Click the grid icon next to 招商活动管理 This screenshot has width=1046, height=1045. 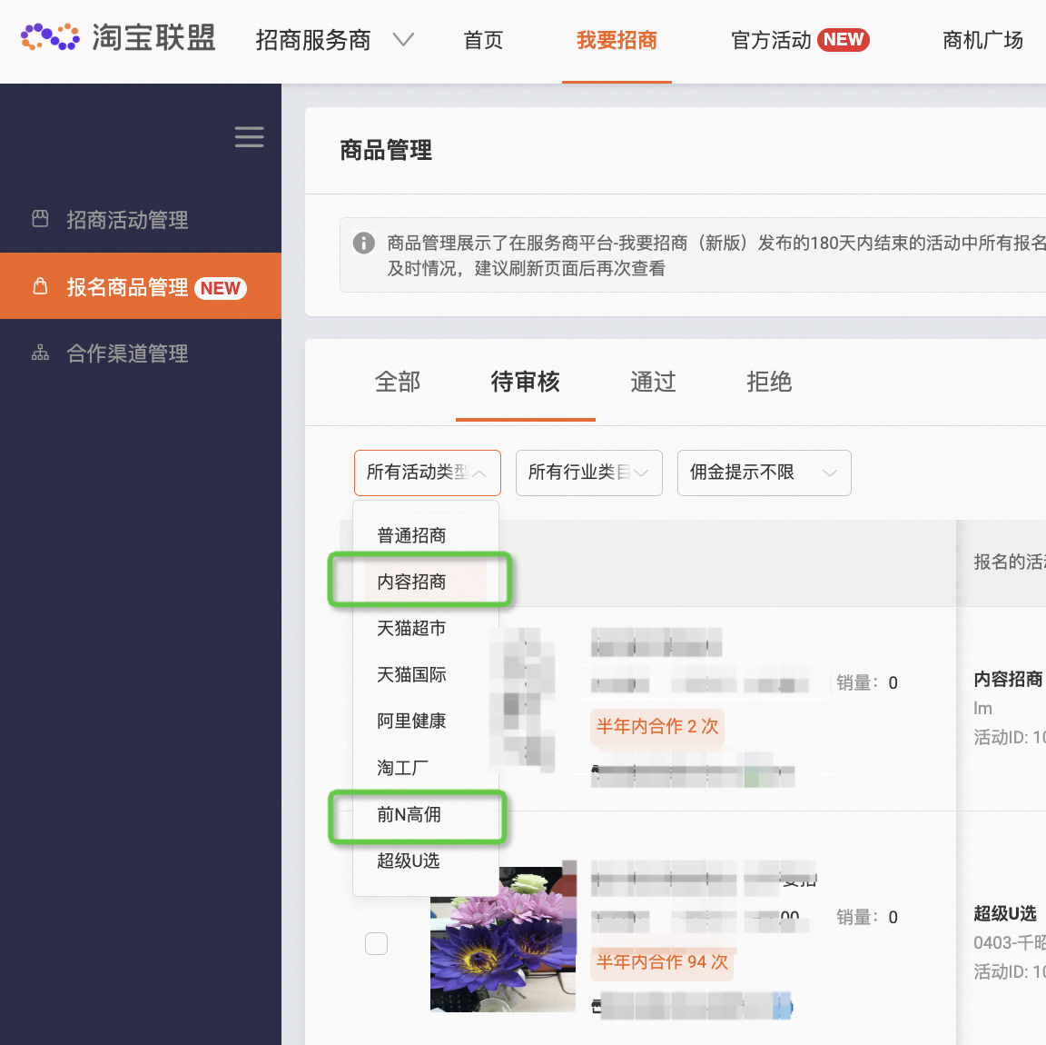coord(40,219)
